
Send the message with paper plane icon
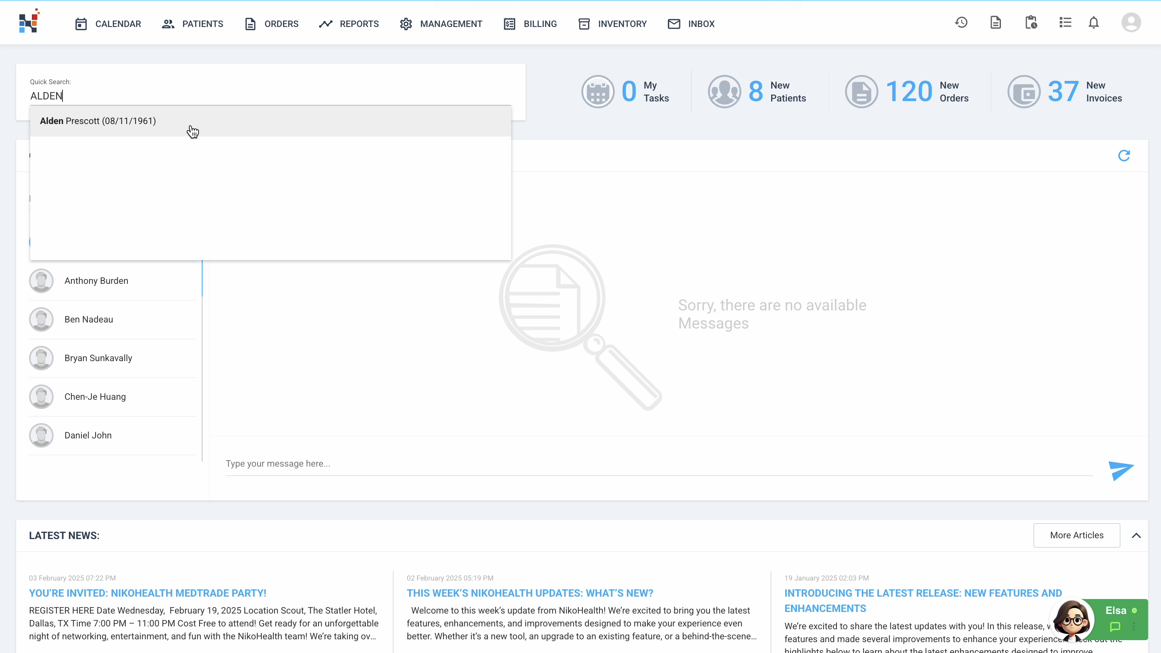coord(1121,470)
